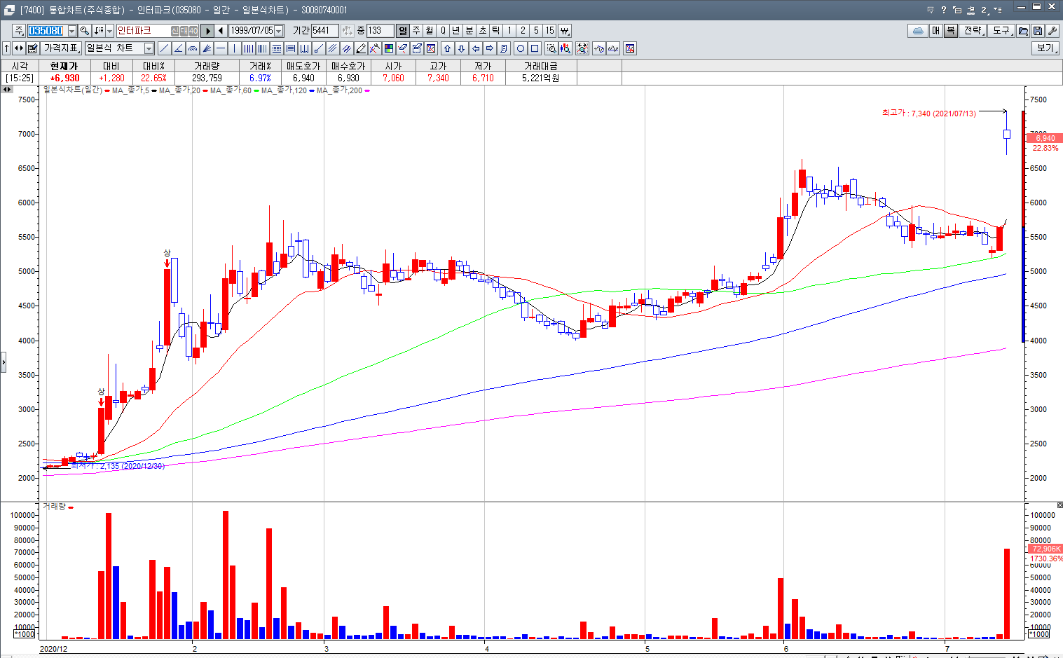The image size is (1063, 658).
Task: Click the 주 stock type button
Action: 19,31
